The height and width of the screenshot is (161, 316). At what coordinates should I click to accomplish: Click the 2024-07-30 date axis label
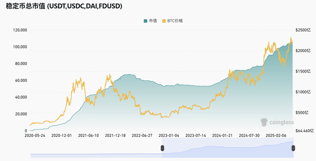(249, 136)
